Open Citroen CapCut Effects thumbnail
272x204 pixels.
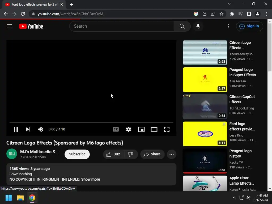[x=205, y=107]
